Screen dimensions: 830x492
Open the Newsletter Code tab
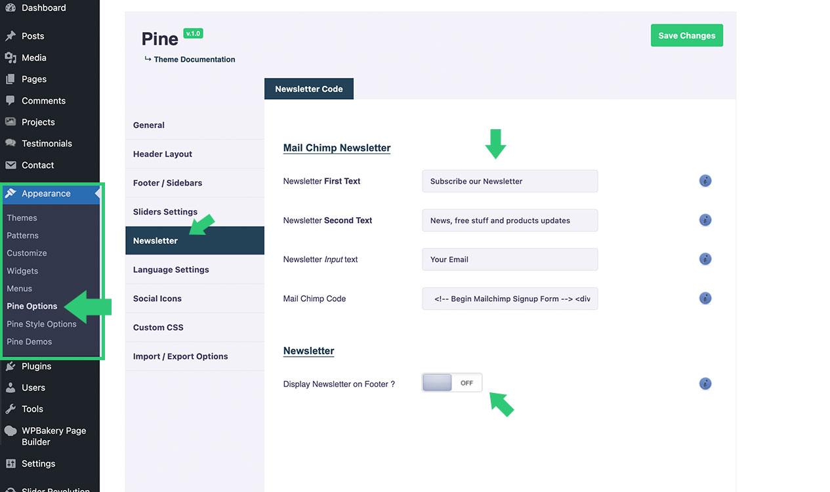309,89
